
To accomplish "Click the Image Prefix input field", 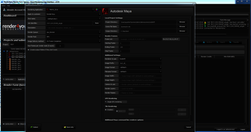I will click(140, 63).
